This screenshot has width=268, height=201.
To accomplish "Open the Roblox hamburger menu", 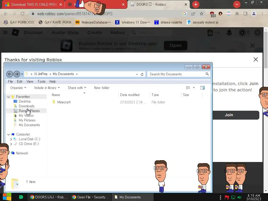I will (x=5, y=32).
